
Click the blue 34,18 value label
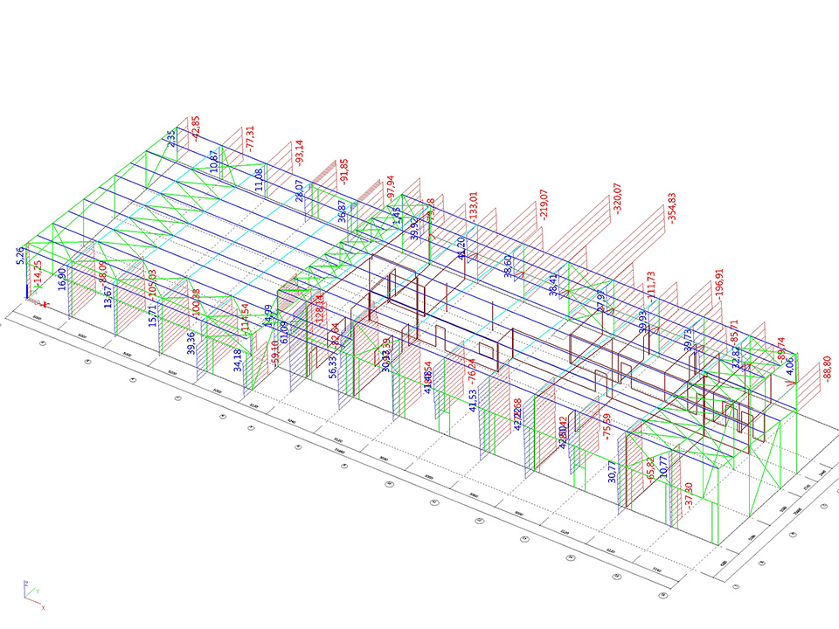point(237,360)
